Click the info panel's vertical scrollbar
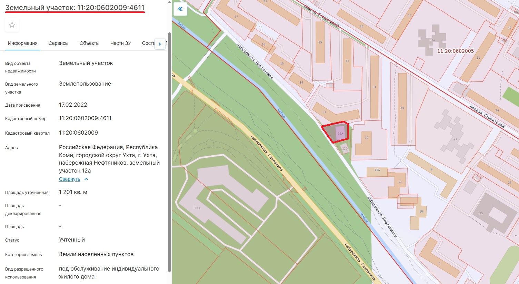 (169, 152)
